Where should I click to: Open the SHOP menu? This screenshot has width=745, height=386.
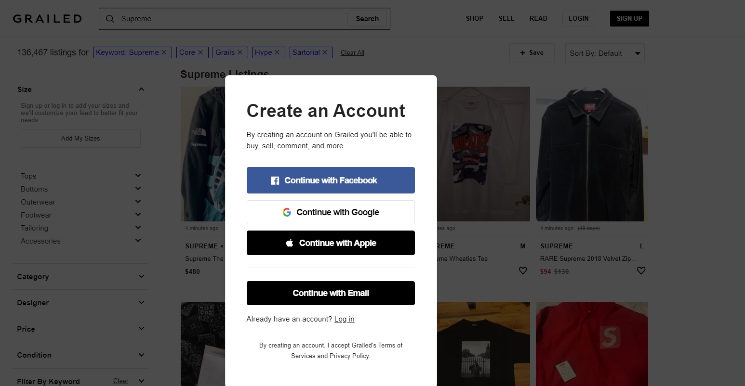(x=475, y=18)
